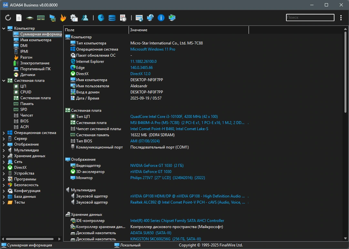Click the blue pie chart icon

[101, 17]
